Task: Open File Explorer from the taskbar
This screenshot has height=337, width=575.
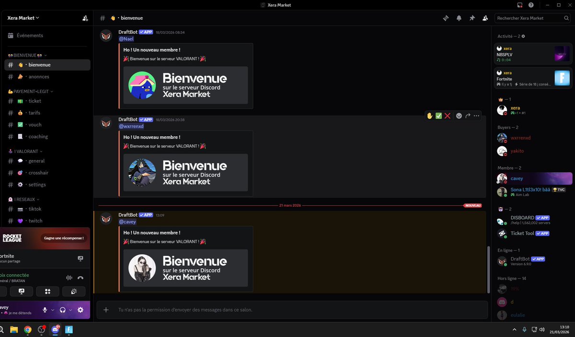Action: (x=14, y=329)
